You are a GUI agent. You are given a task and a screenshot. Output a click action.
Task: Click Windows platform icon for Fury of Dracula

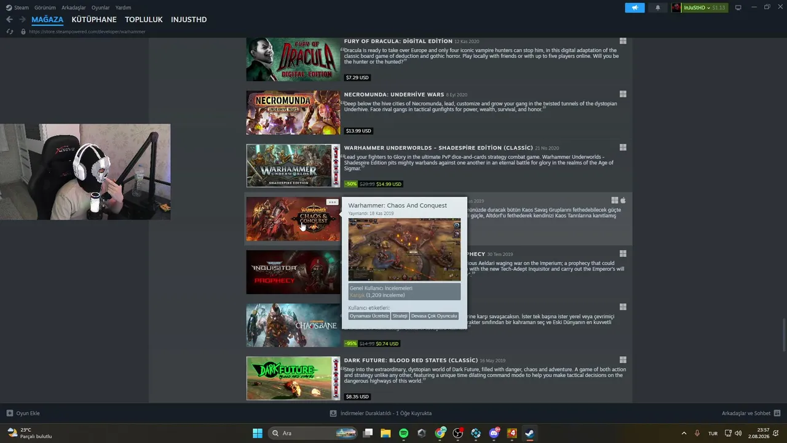pyautogui.click(x=623, y=41)
